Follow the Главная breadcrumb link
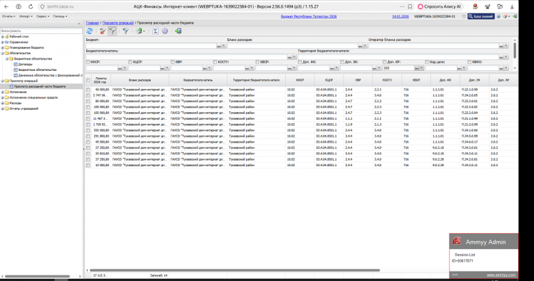 point(92,23)
